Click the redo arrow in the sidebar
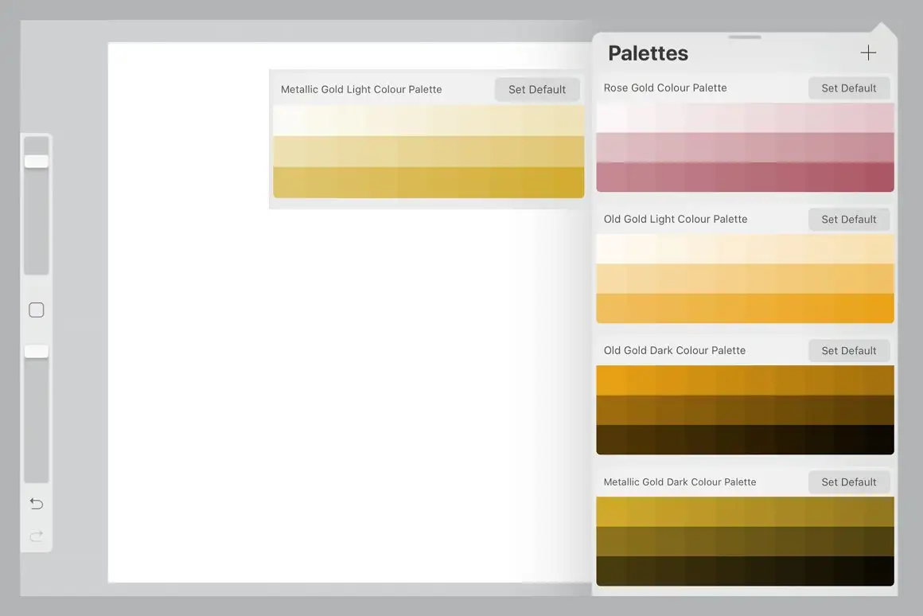 [37, 536]
